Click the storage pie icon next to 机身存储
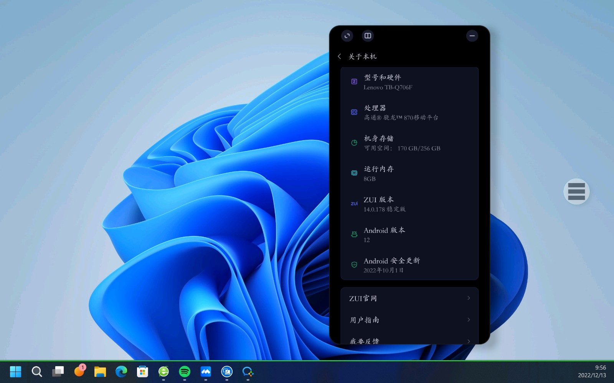Image resolution: width=614 pixels, height=383 pixels. pos(354,143)
